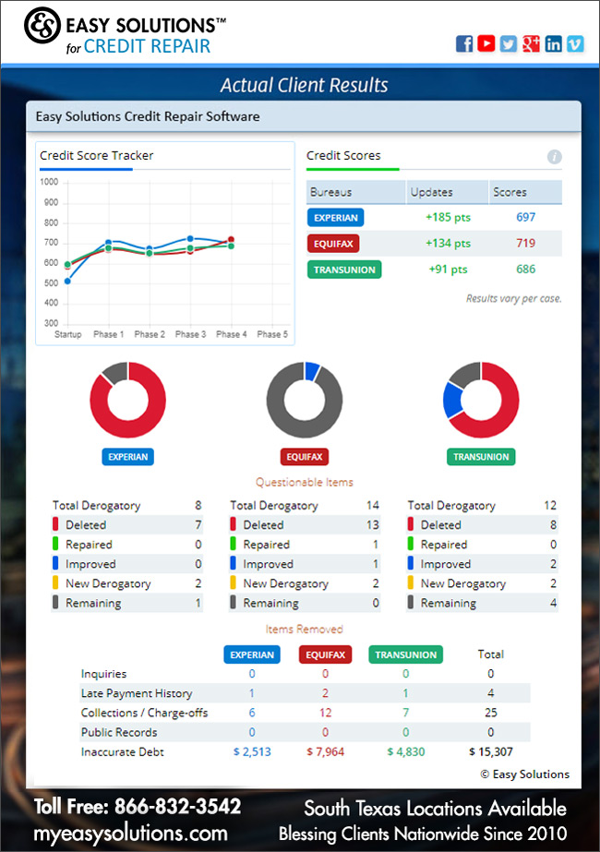Click the blue Improved swatch under TransUnion
The image size is (600, 852).
(411, 563)
